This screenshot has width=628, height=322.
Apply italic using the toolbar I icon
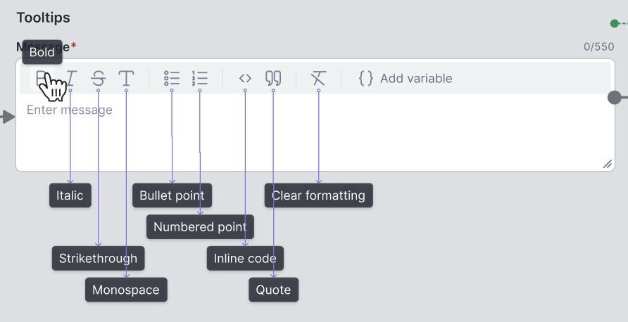[x=70, y=78]
